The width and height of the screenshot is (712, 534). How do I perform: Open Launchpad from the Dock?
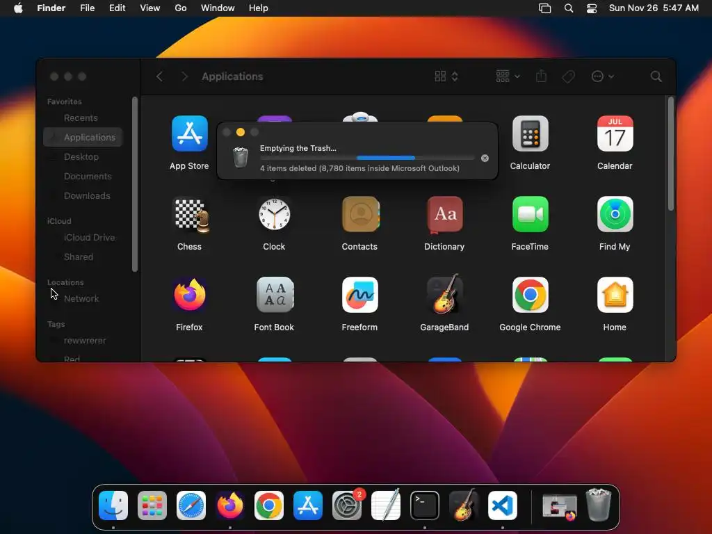pyautogui.click(x=152, y=505)
